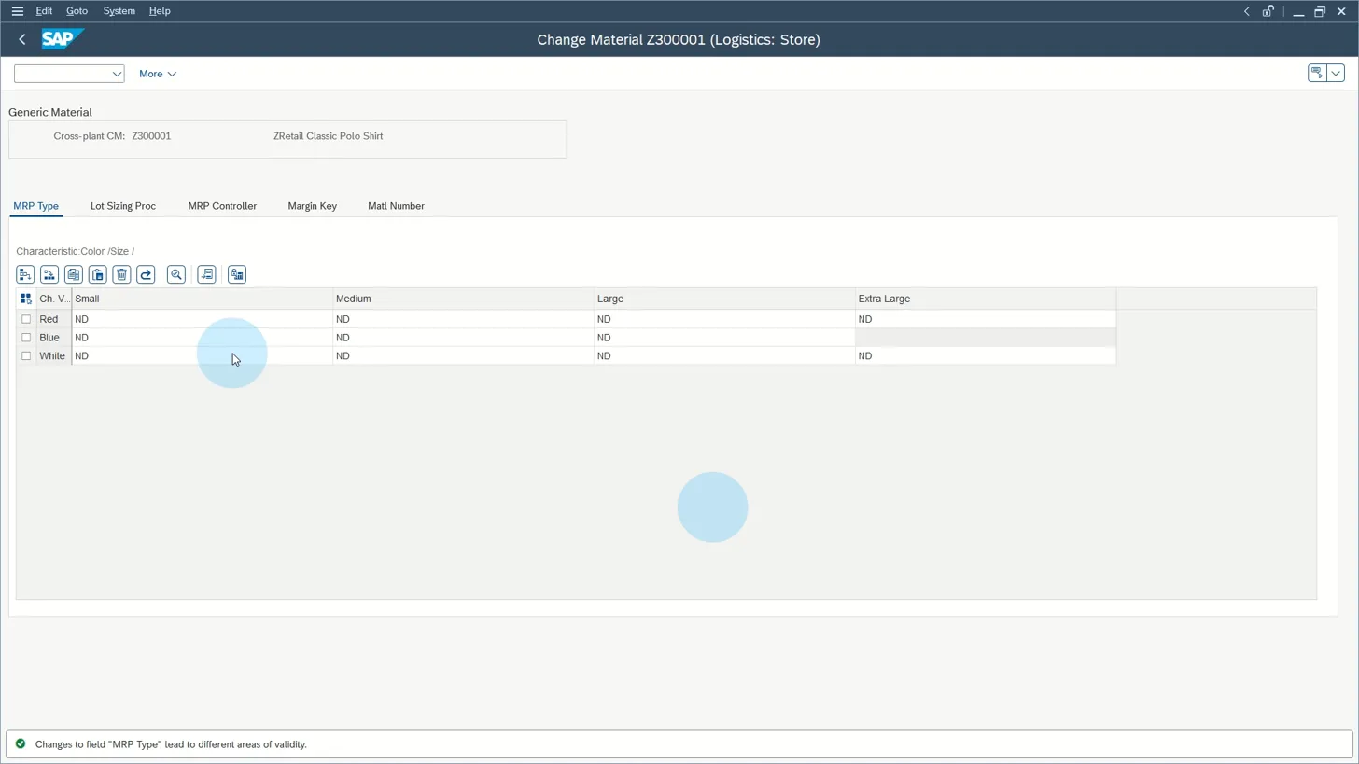The height and width of the screenshot is (764, 1359).
Task: Switch to the Matl Number tab
Action: pyautogui.click(x=396, y=206)
